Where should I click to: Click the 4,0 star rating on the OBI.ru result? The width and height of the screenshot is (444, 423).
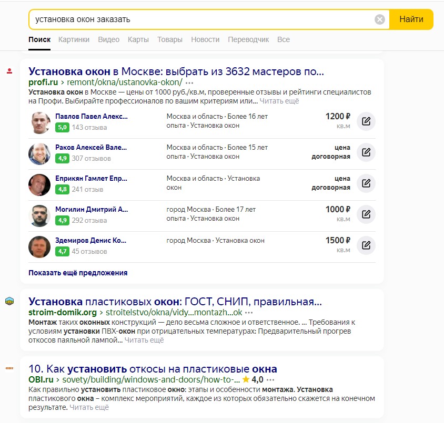[253, 379]
